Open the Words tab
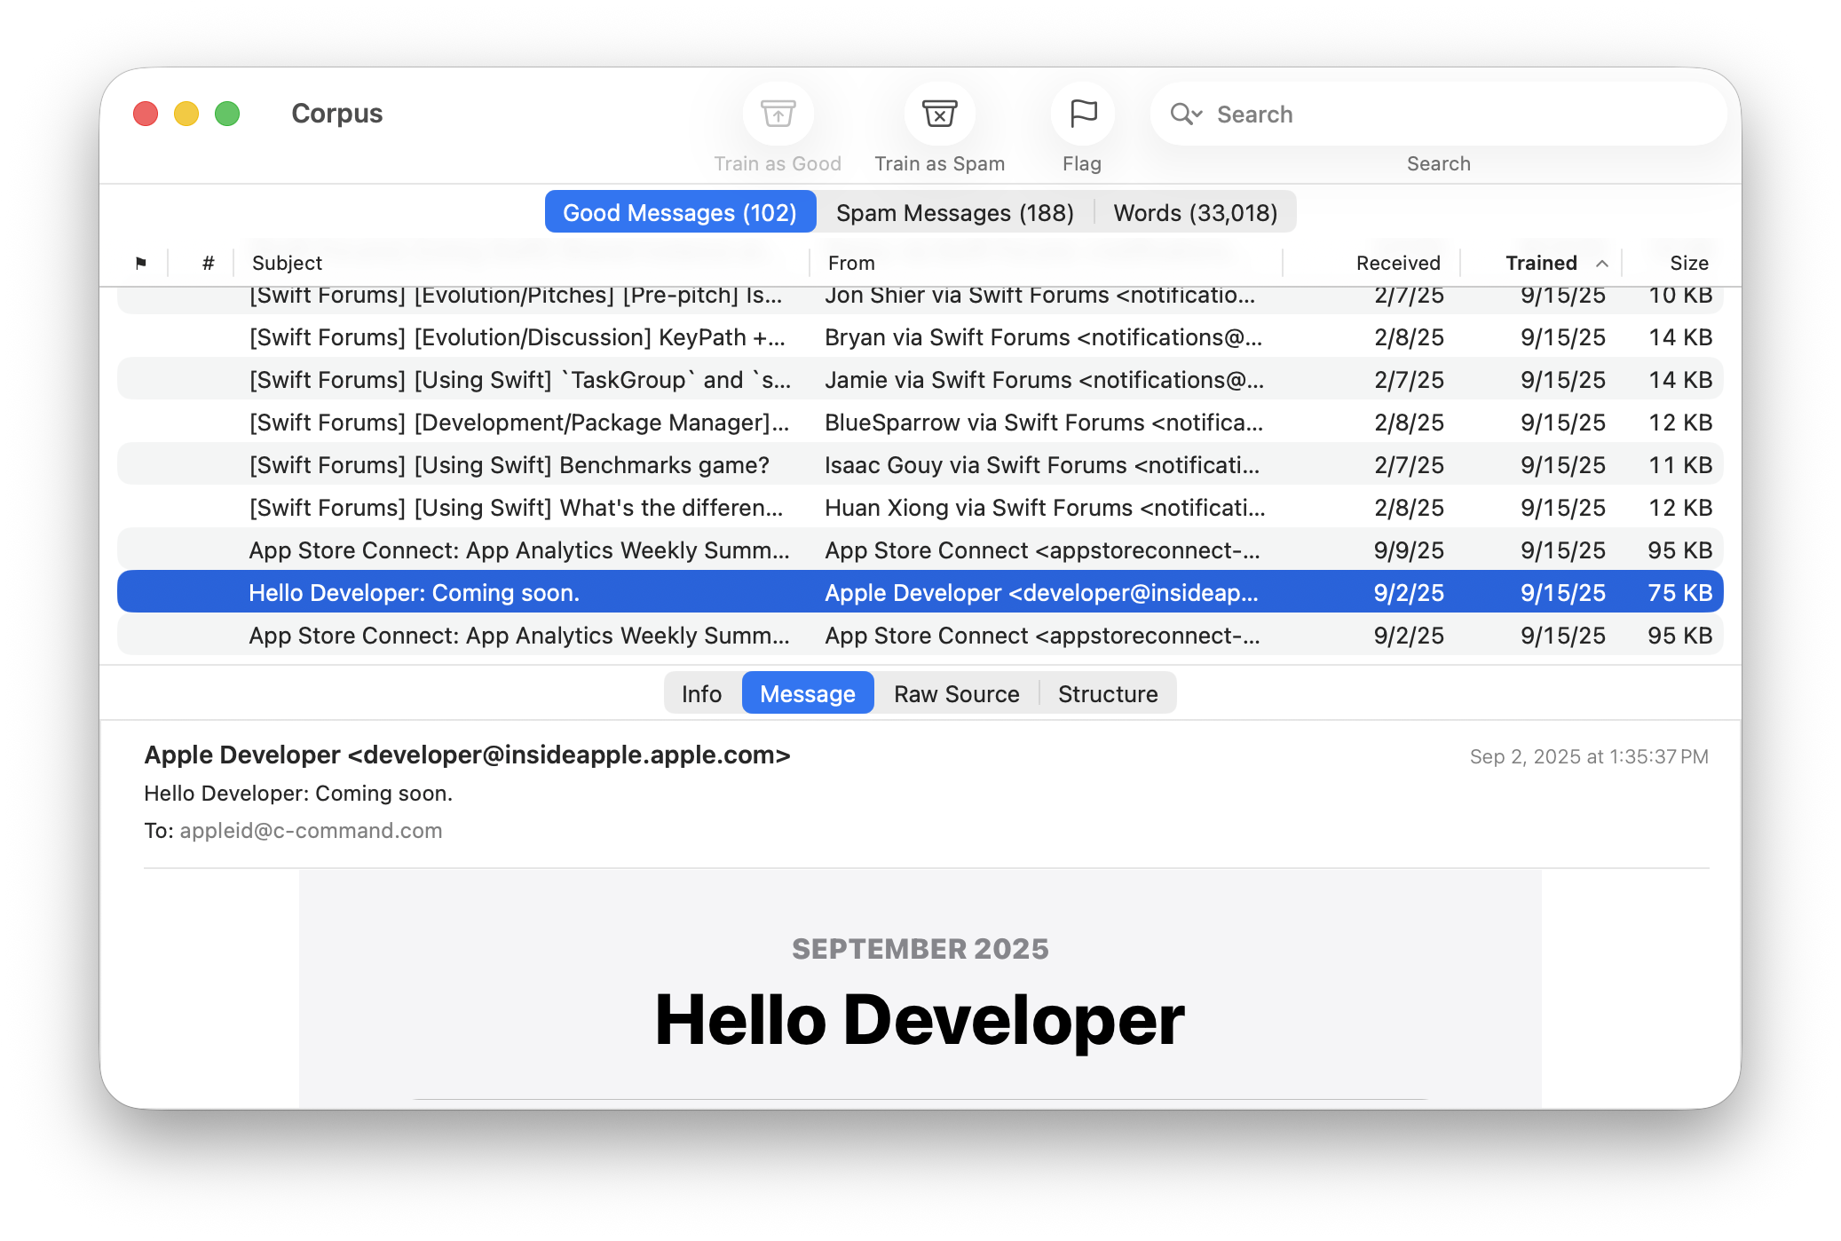 click(1195, 213)
